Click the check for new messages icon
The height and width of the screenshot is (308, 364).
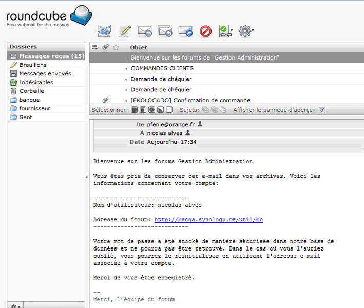click(x=104, y=31)
